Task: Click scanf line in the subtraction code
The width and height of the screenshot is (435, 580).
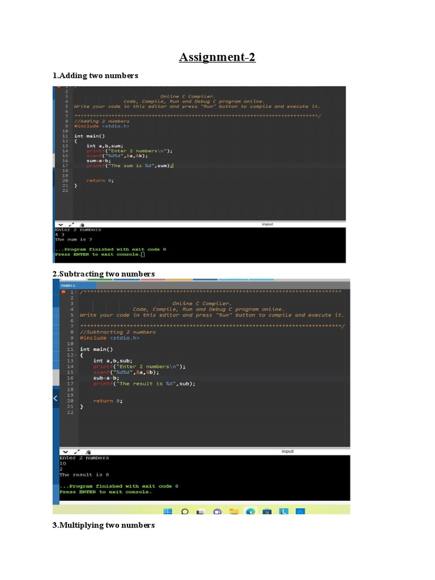Action: 126,373
